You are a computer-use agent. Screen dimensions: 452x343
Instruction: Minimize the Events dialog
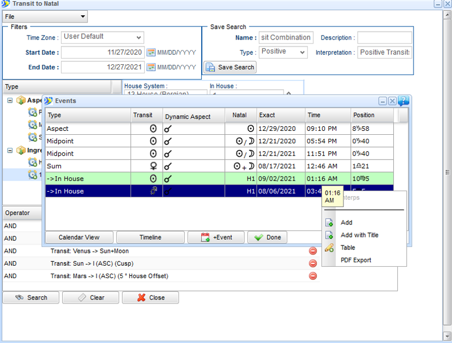[x=383, y=101]
